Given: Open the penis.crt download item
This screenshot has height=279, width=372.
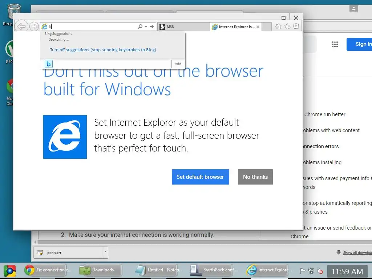Looking at the screenshot, I should tap(68, 253).
